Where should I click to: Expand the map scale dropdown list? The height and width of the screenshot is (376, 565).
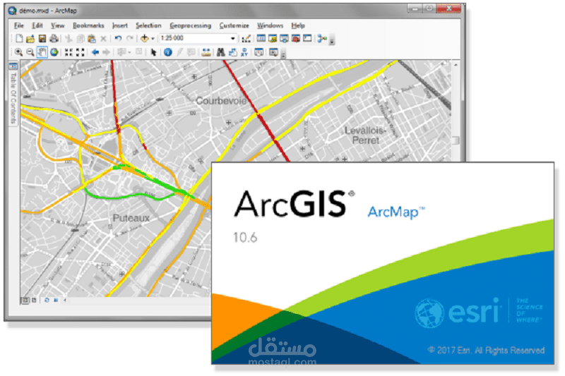[233, 39]
